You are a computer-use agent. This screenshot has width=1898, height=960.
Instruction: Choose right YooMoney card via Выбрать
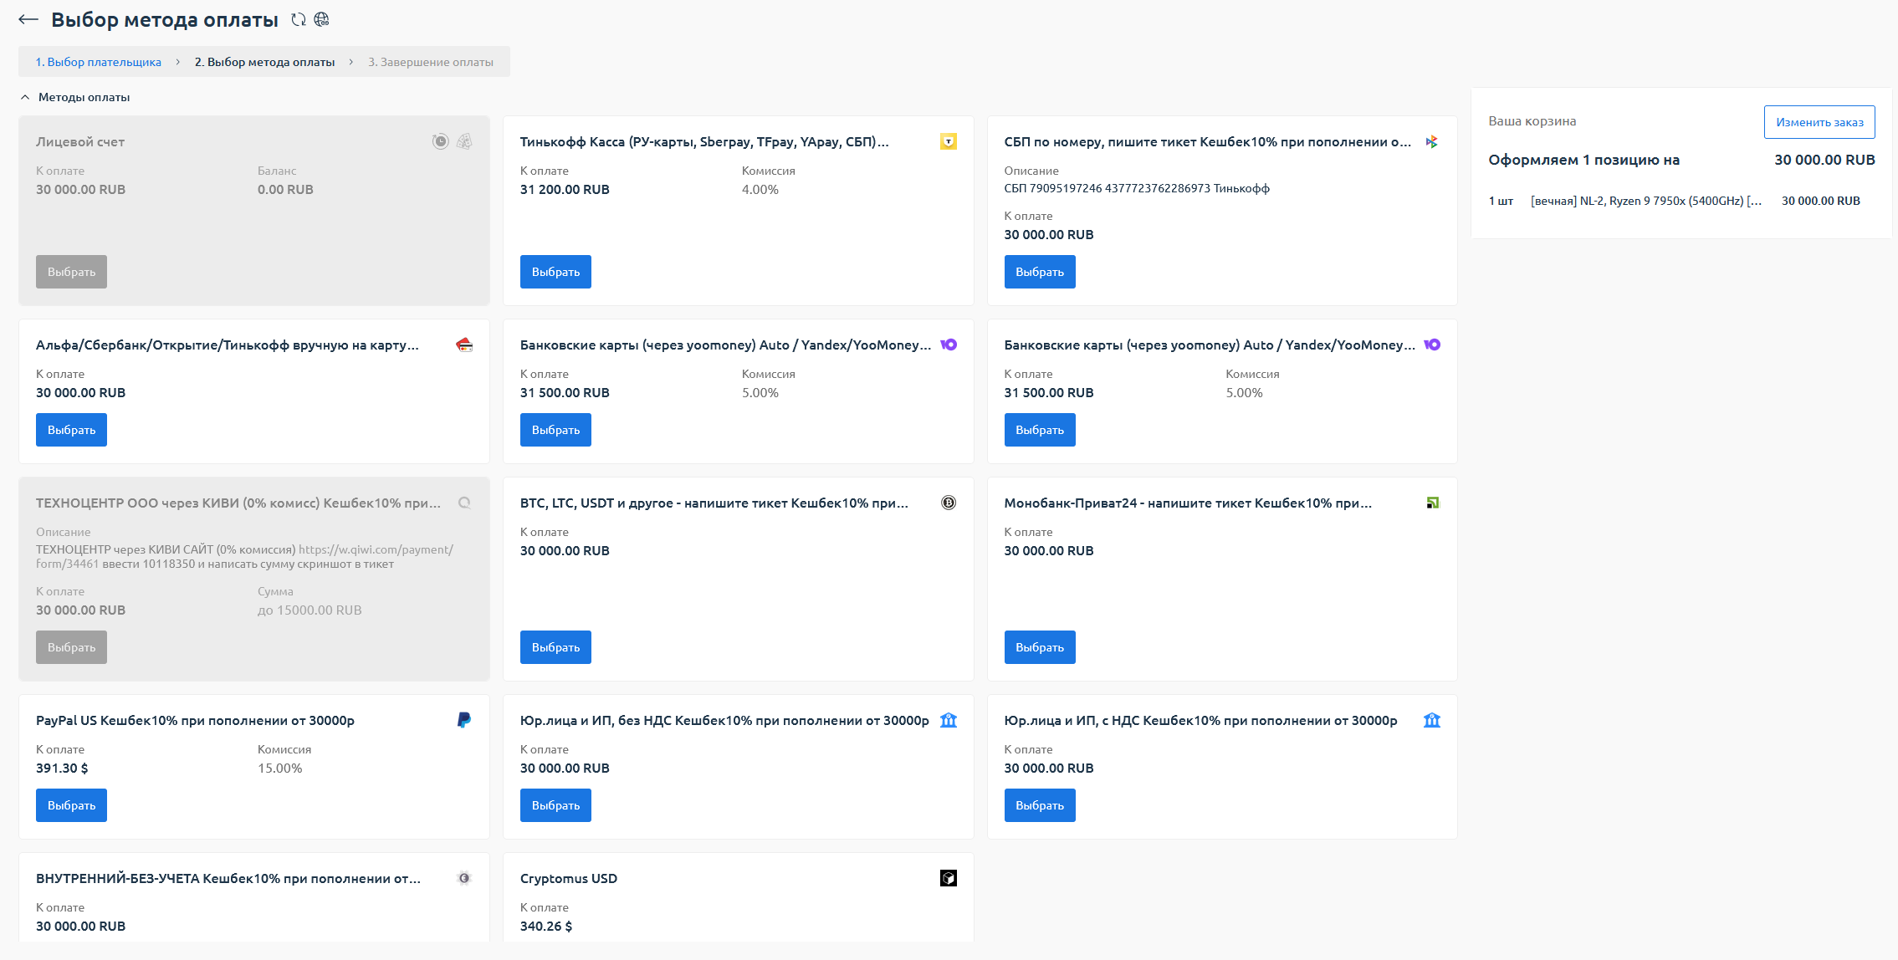[x=1040, y=430]
